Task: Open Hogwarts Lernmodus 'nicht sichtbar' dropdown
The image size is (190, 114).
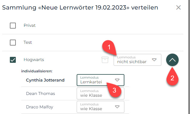Action: pos(138,60)
